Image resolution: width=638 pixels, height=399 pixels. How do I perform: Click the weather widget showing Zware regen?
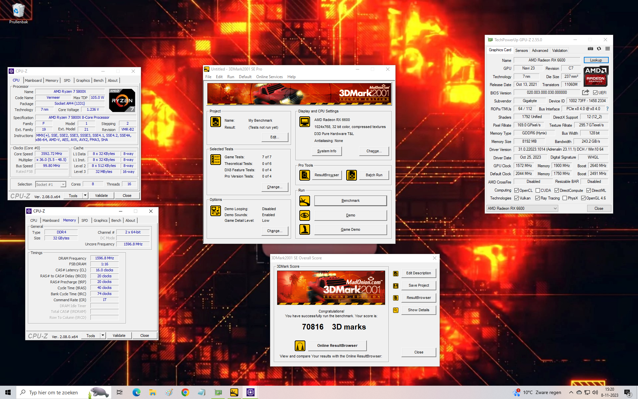[537, 392]
